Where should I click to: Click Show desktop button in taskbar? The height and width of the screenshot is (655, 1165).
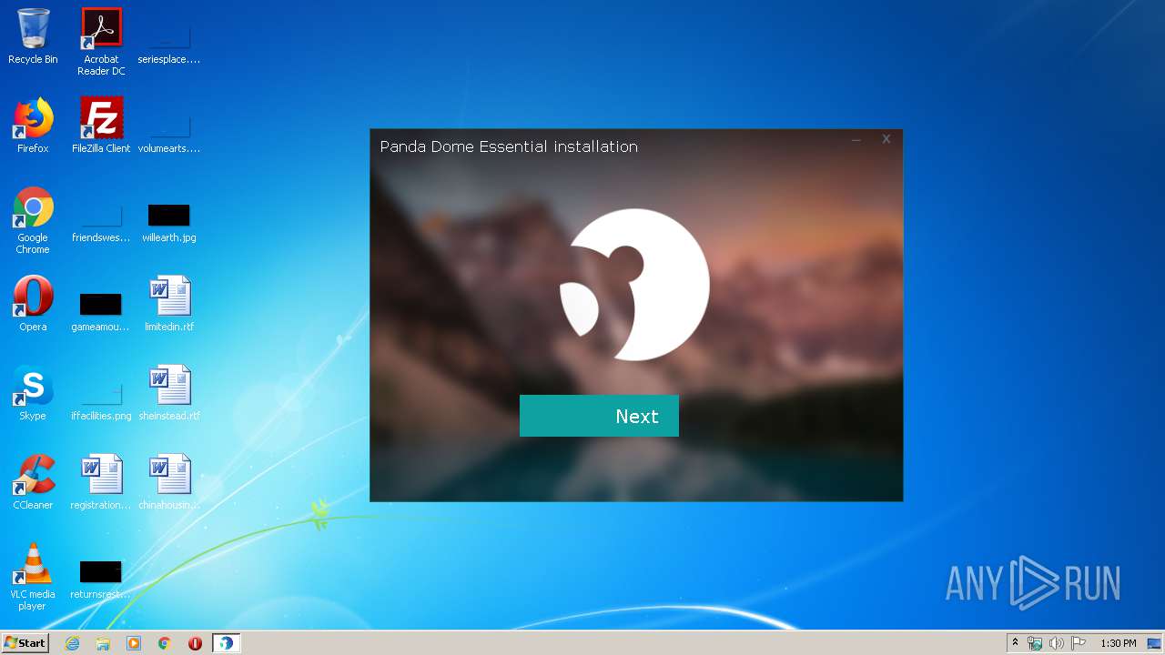pos(1155,643)
